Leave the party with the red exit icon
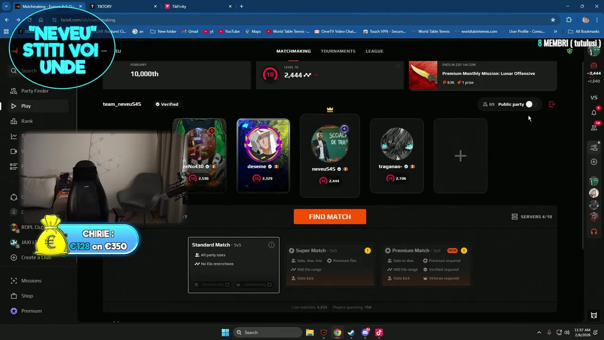 tap(552, 104)
